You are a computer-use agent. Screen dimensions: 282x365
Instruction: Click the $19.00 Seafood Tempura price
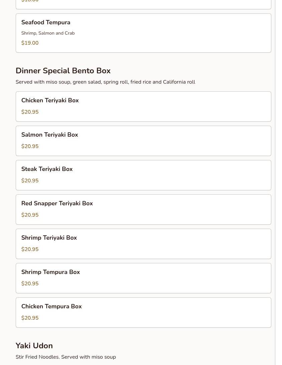(x=30, y=43)
